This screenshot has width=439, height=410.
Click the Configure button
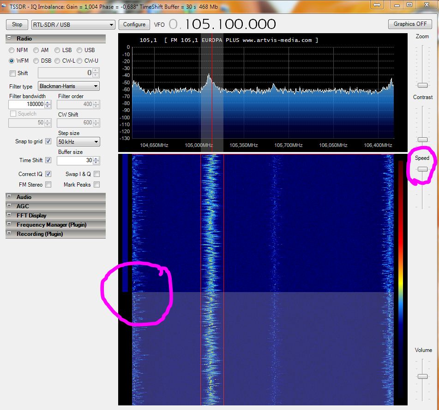coord(135,24)
